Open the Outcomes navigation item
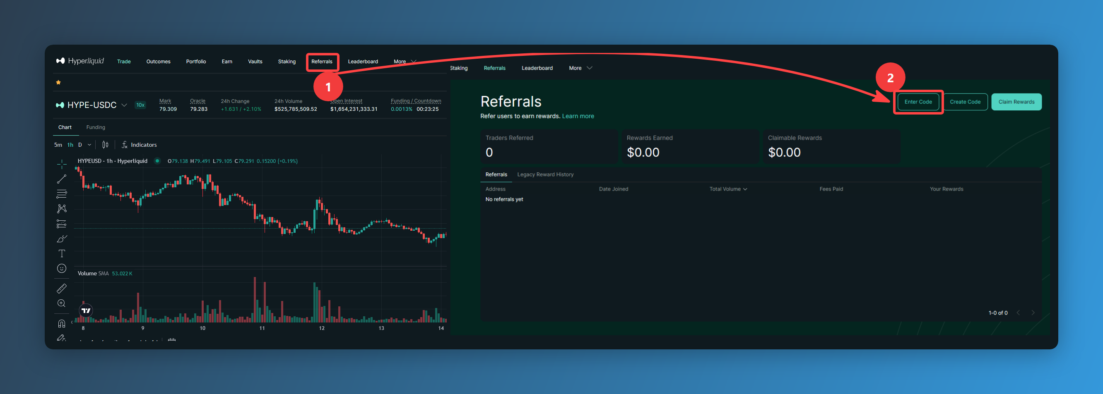 158,62
